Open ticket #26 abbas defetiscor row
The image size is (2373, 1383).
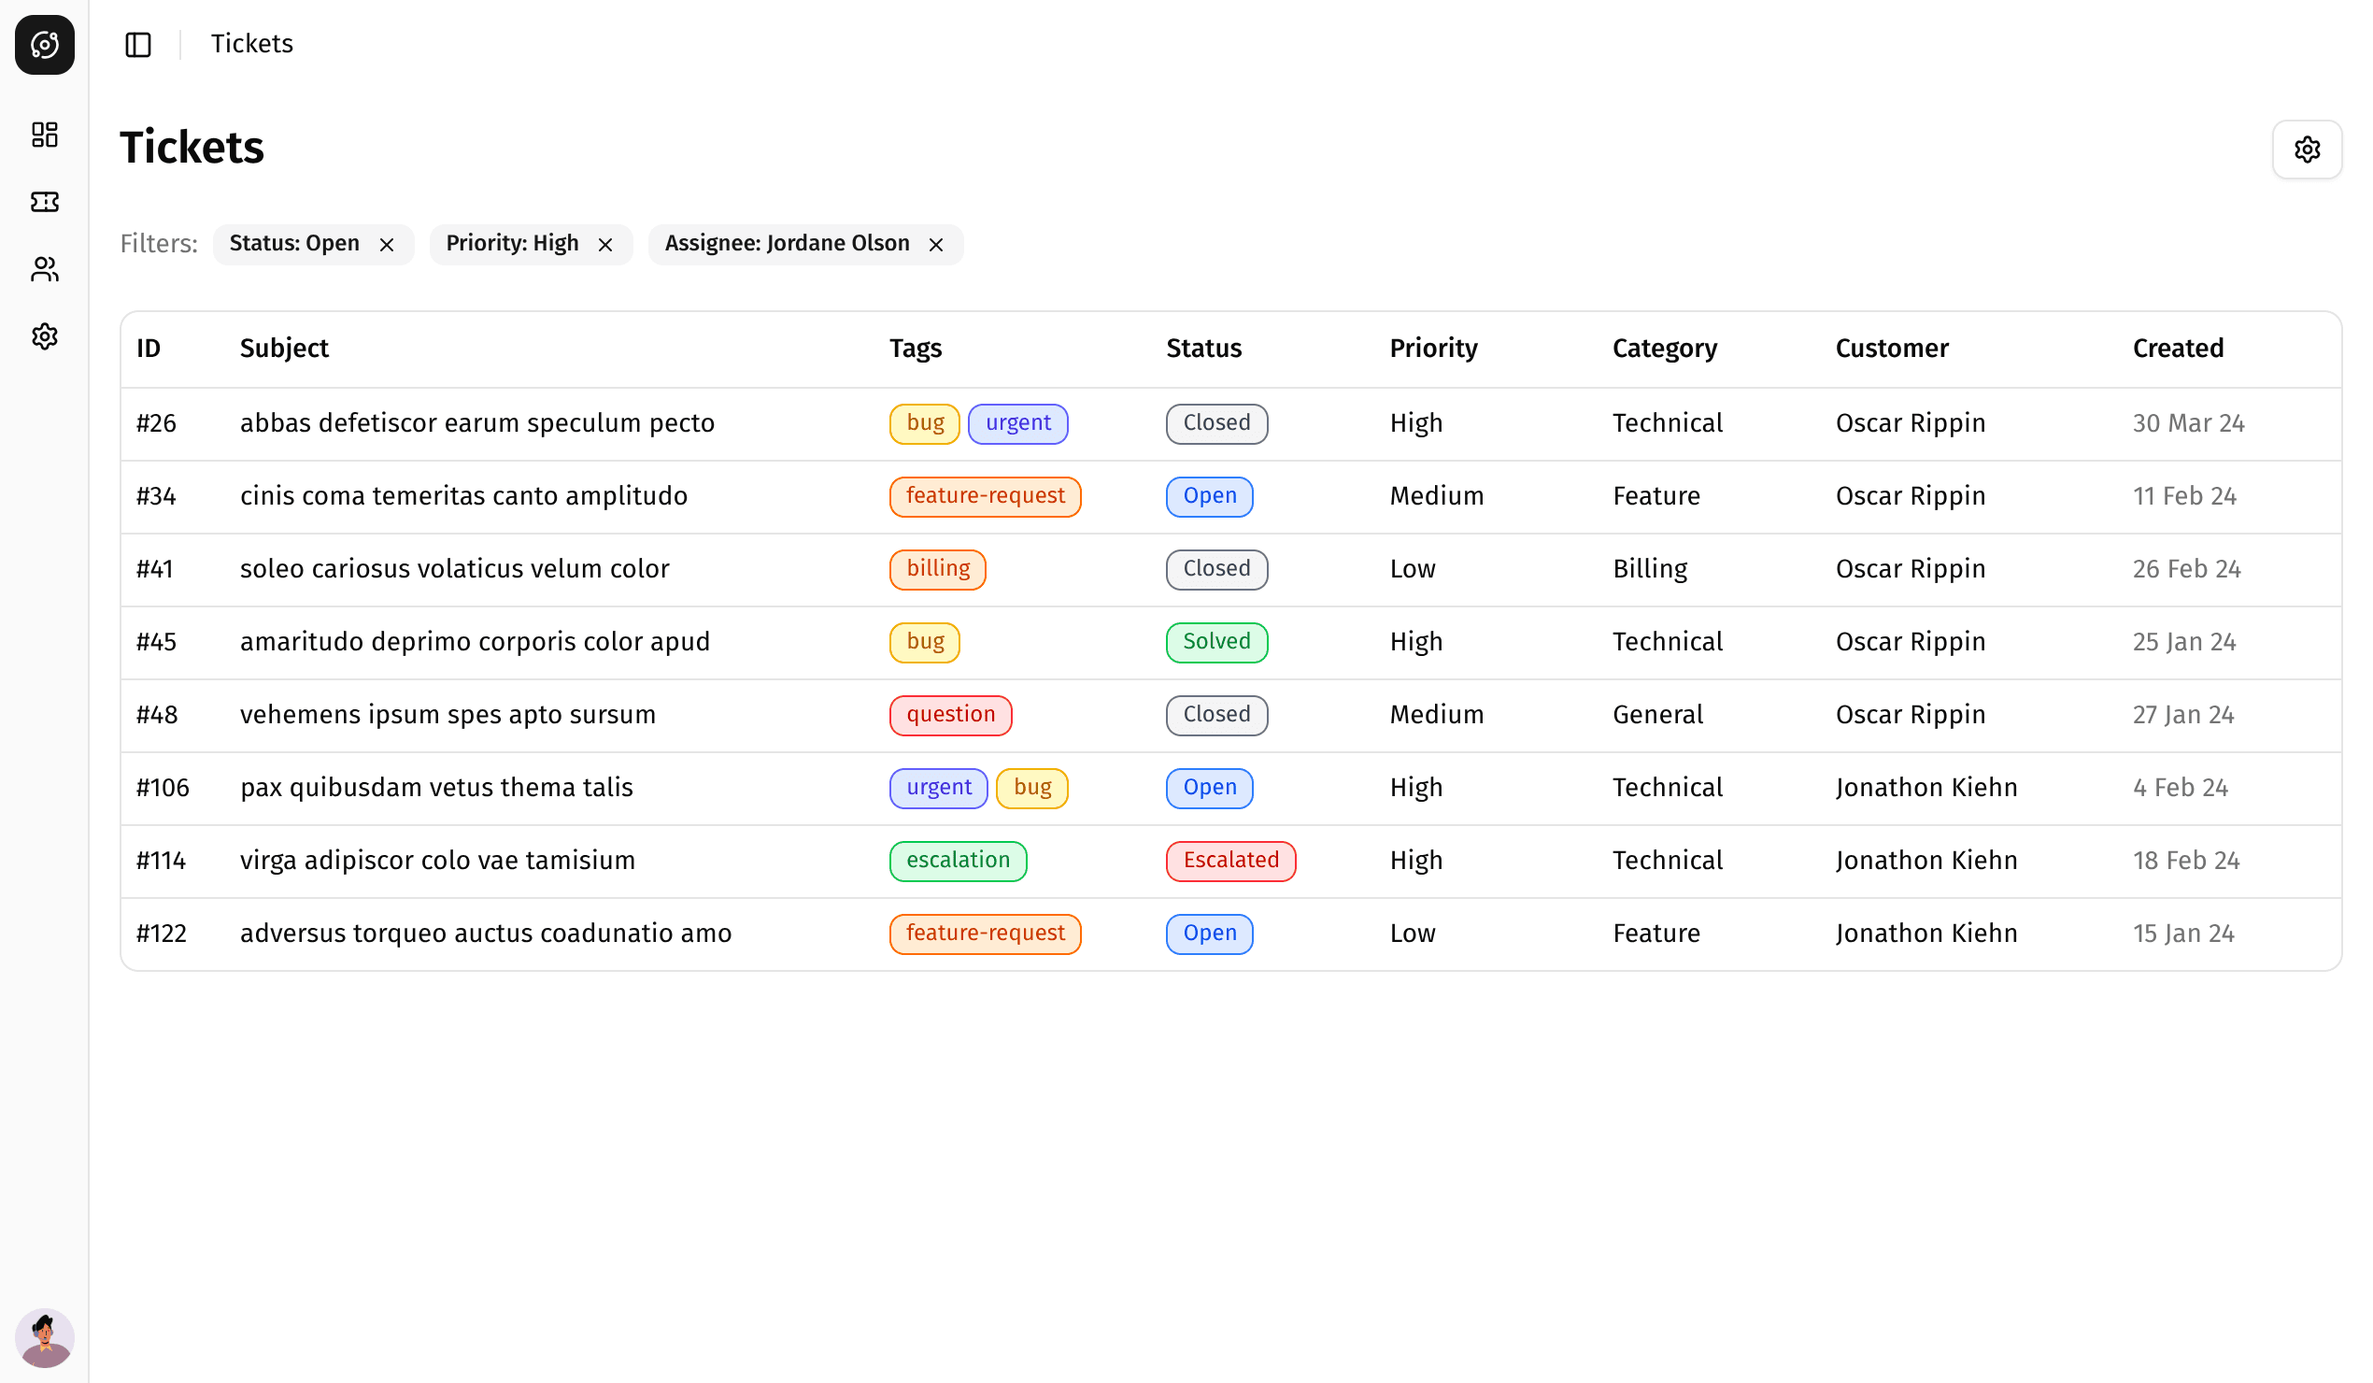pyautogui.click(x=476, y=423)
